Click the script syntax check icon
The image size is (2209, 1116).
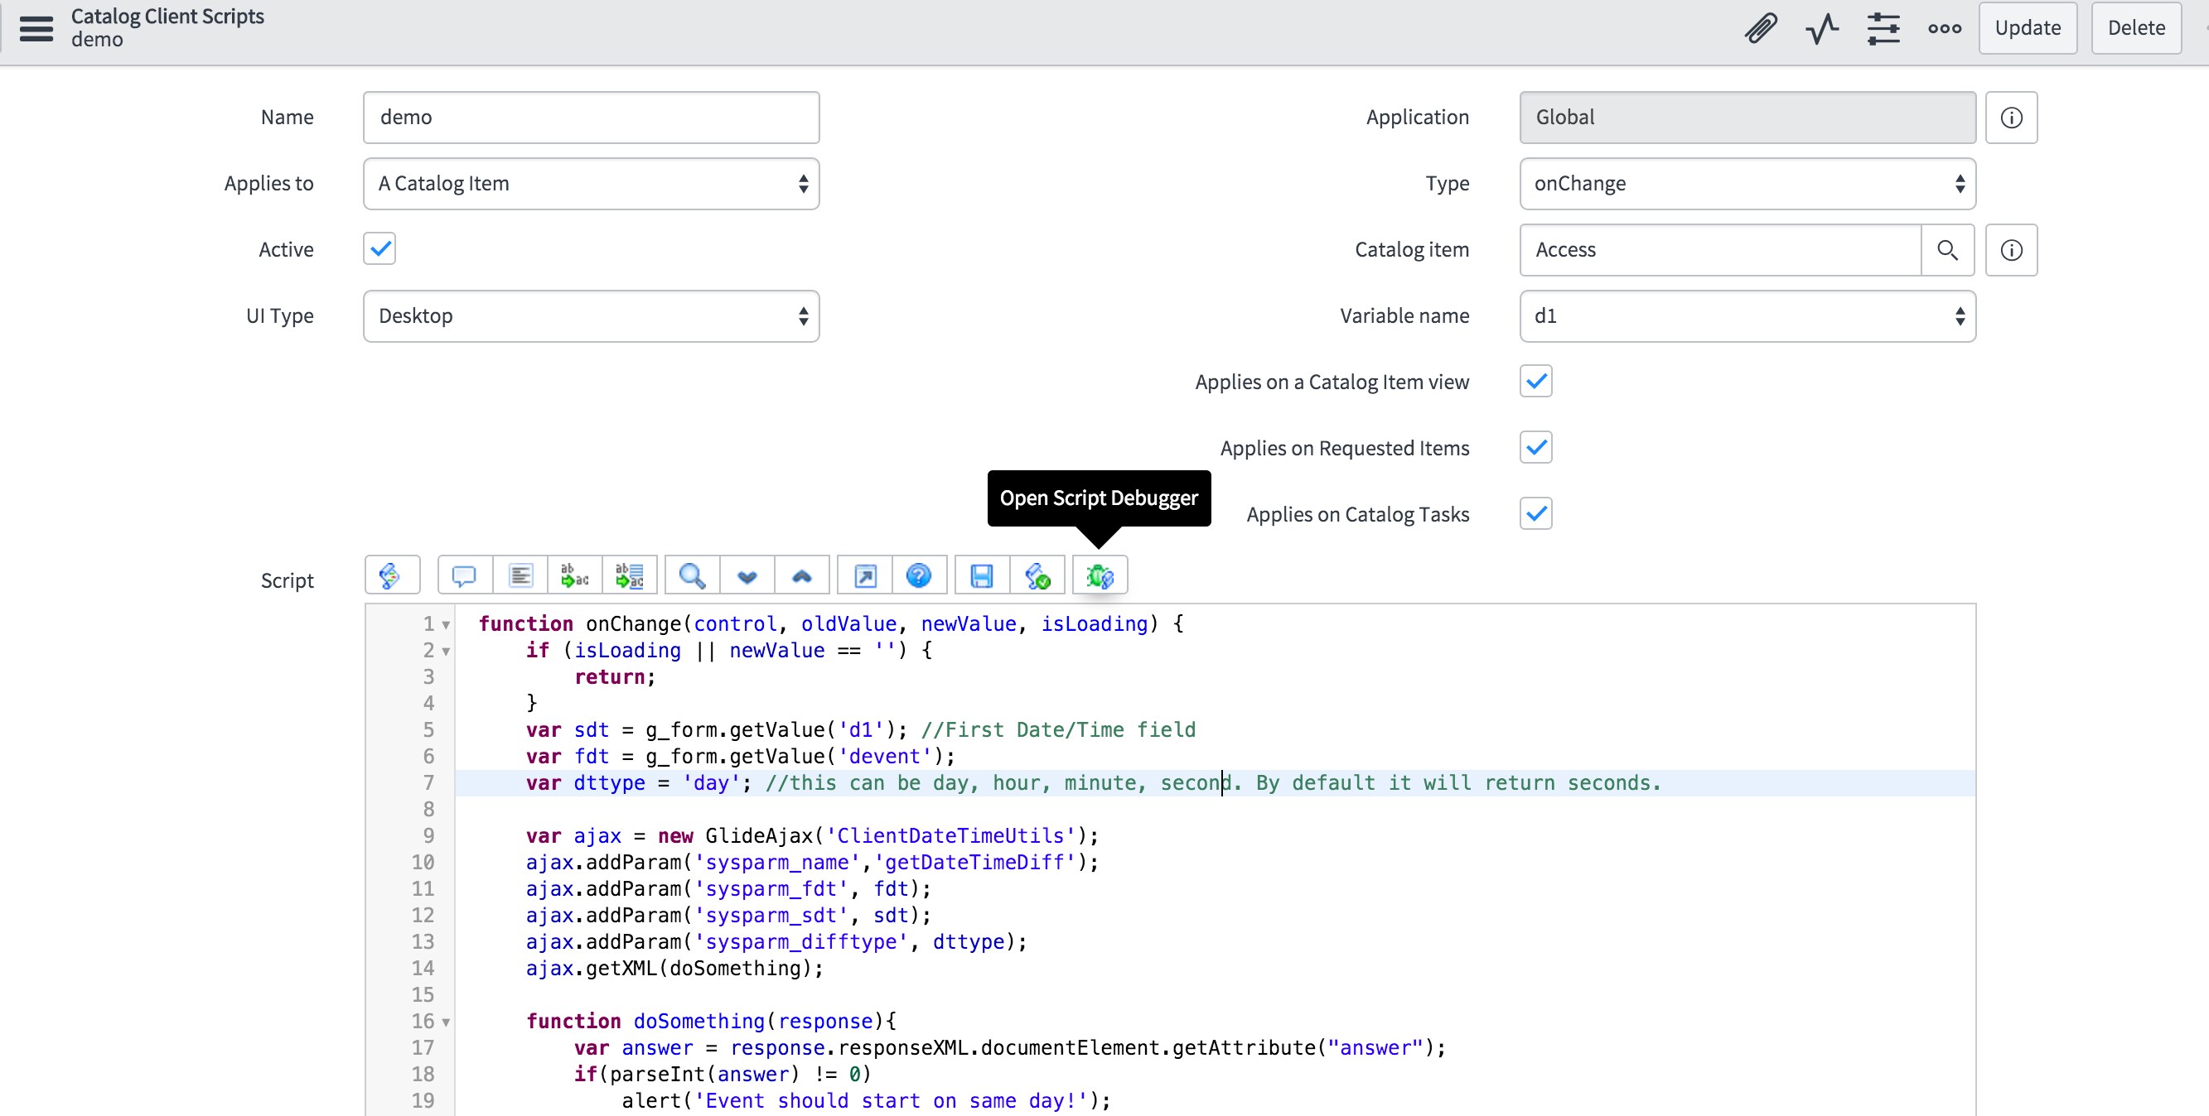tap(1037, 575)
